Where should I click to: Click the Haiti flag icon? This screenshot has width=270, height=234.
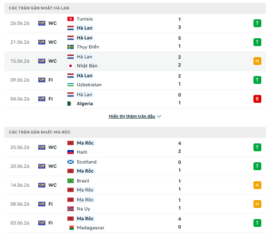(x=71, y=152)
